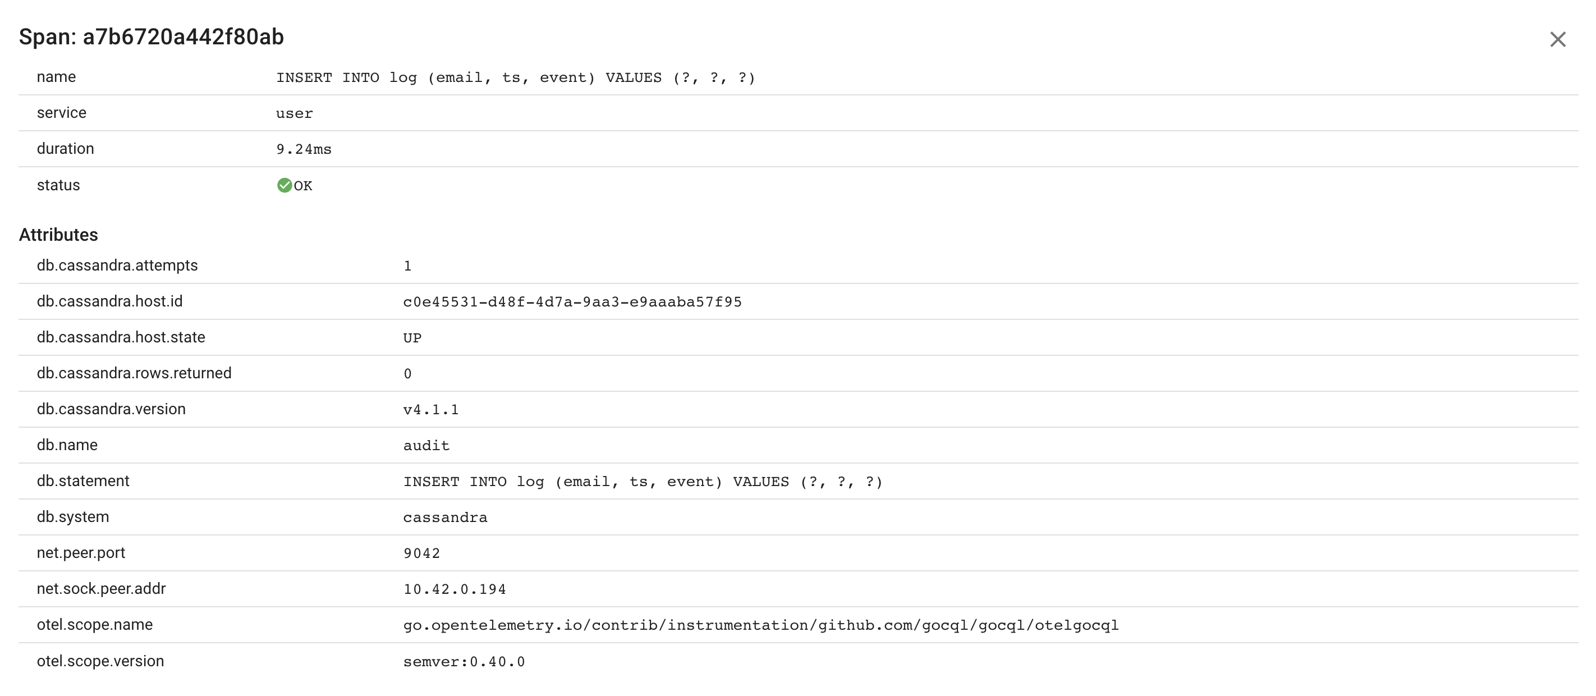1596x696 pixels.
Task: Select the db.cassandra.version v4.1.1 value
Action: [x=431, y=410]
